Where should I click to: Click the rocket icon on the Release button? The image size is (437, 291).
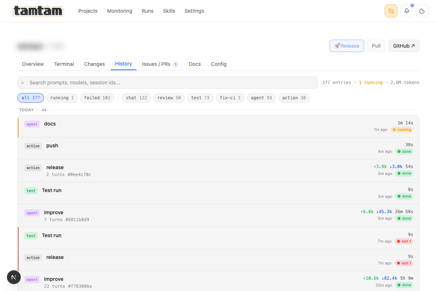(x=338, y=46)
